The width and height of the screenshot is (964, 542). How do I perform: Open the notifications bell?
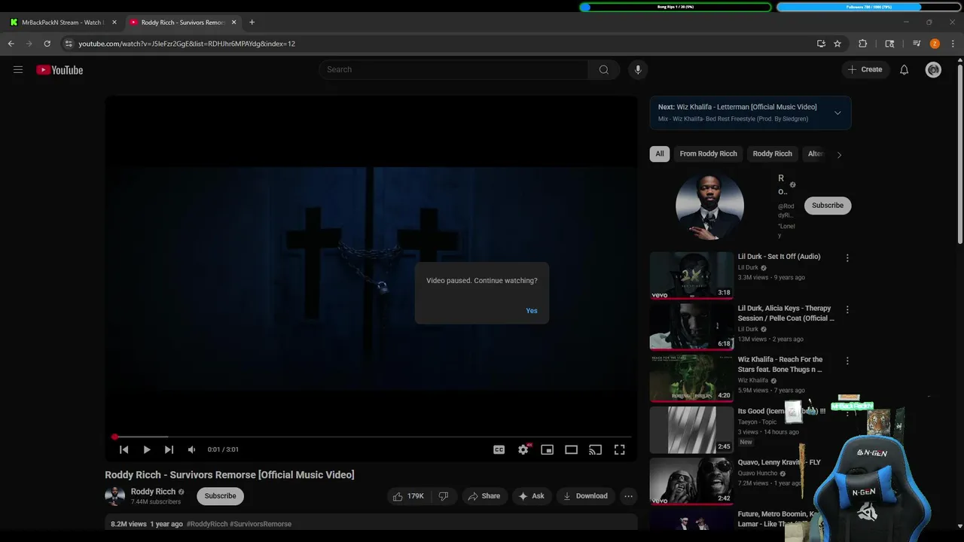click(x=904, y=70)
